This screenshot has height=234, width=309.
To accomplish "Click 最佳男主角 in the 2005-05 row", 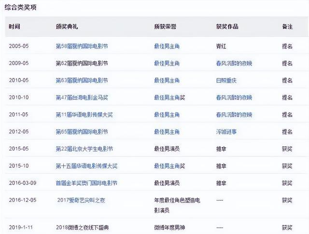I will tap(167, 46).
